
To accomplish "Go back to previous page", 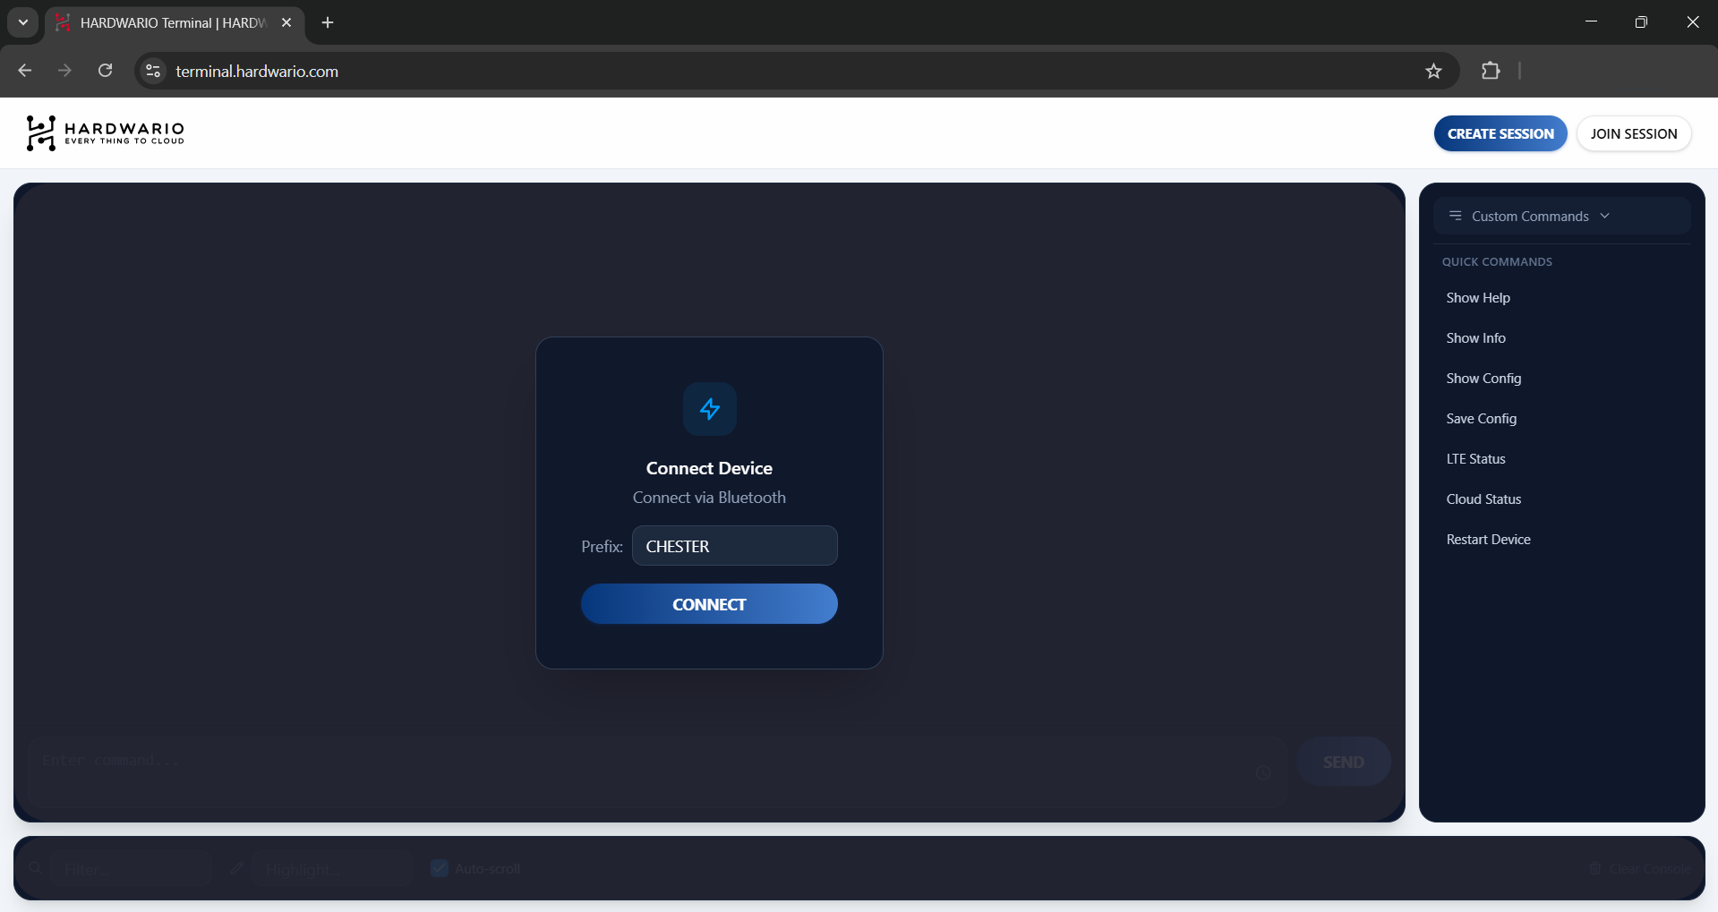I will (25, 72).
